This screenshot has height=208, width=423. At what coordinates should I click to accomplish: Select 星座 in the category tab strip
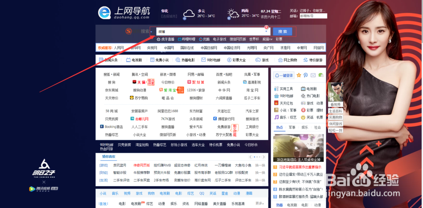(x=225, y=194)
